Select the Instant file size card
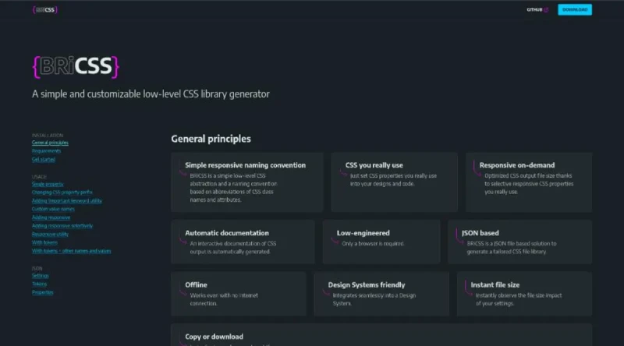The width and height of the screenshot is (624, 346). 524,294
